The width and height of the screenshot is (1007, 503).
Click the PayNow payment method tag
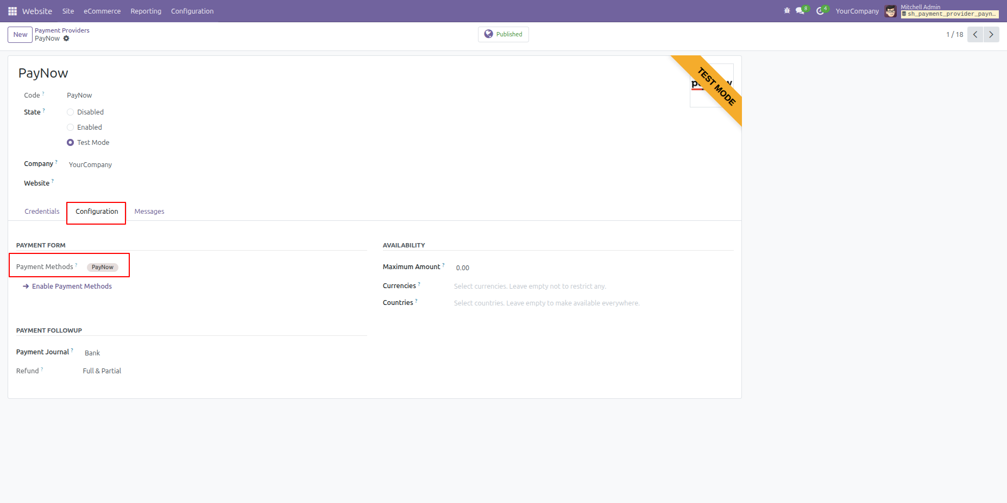pyautogui.click(x=103, y=267)
